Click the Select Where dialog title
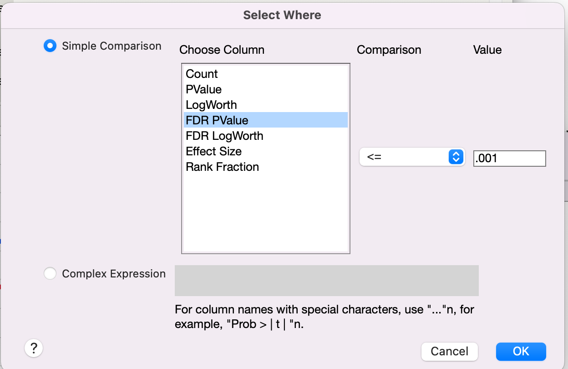The height and width of the screenshot is (369, 568). [x=282, y=15]
